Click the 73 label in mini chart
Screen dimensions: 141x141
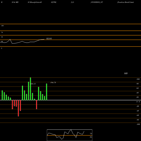tap(91, 134)
